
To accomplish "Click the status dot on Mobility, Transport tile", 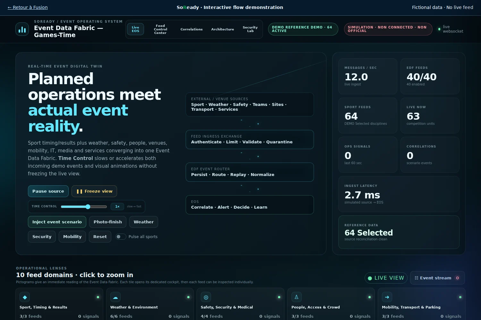I will (460, 297).
